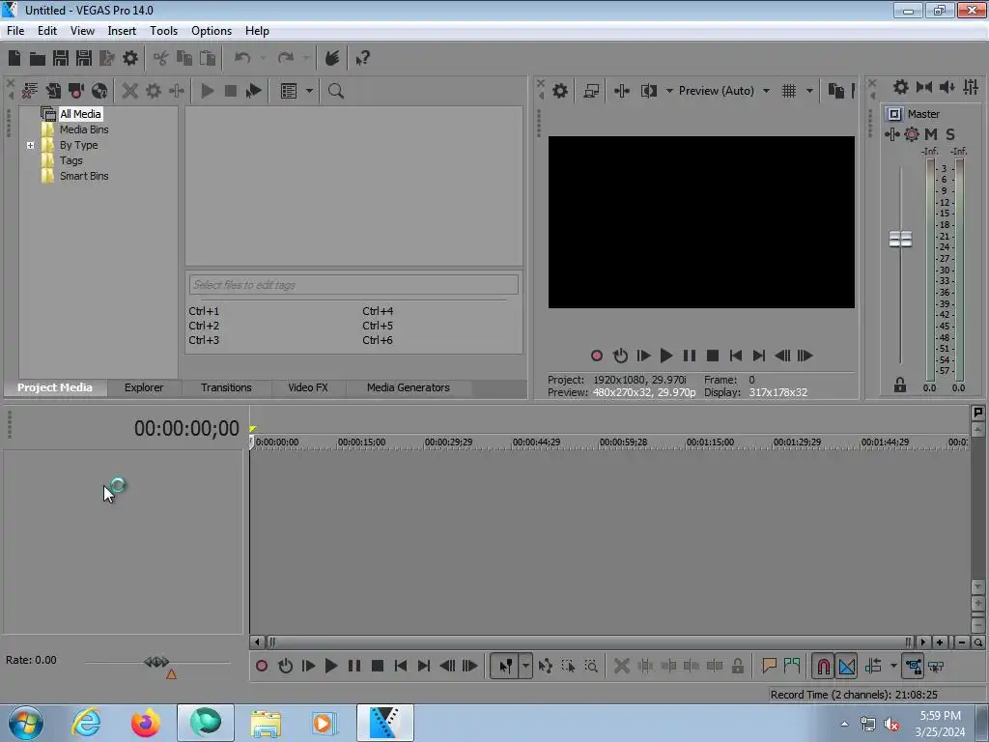989x742 pixels.
Task: Click the timeline Record button
Action: [x=262, y=666]
